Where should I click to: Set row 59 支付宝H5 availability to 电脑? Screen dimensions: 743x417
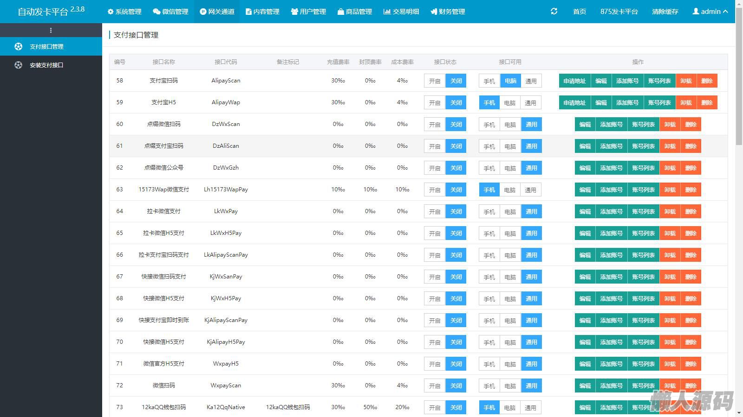click(x=510, y=103)
